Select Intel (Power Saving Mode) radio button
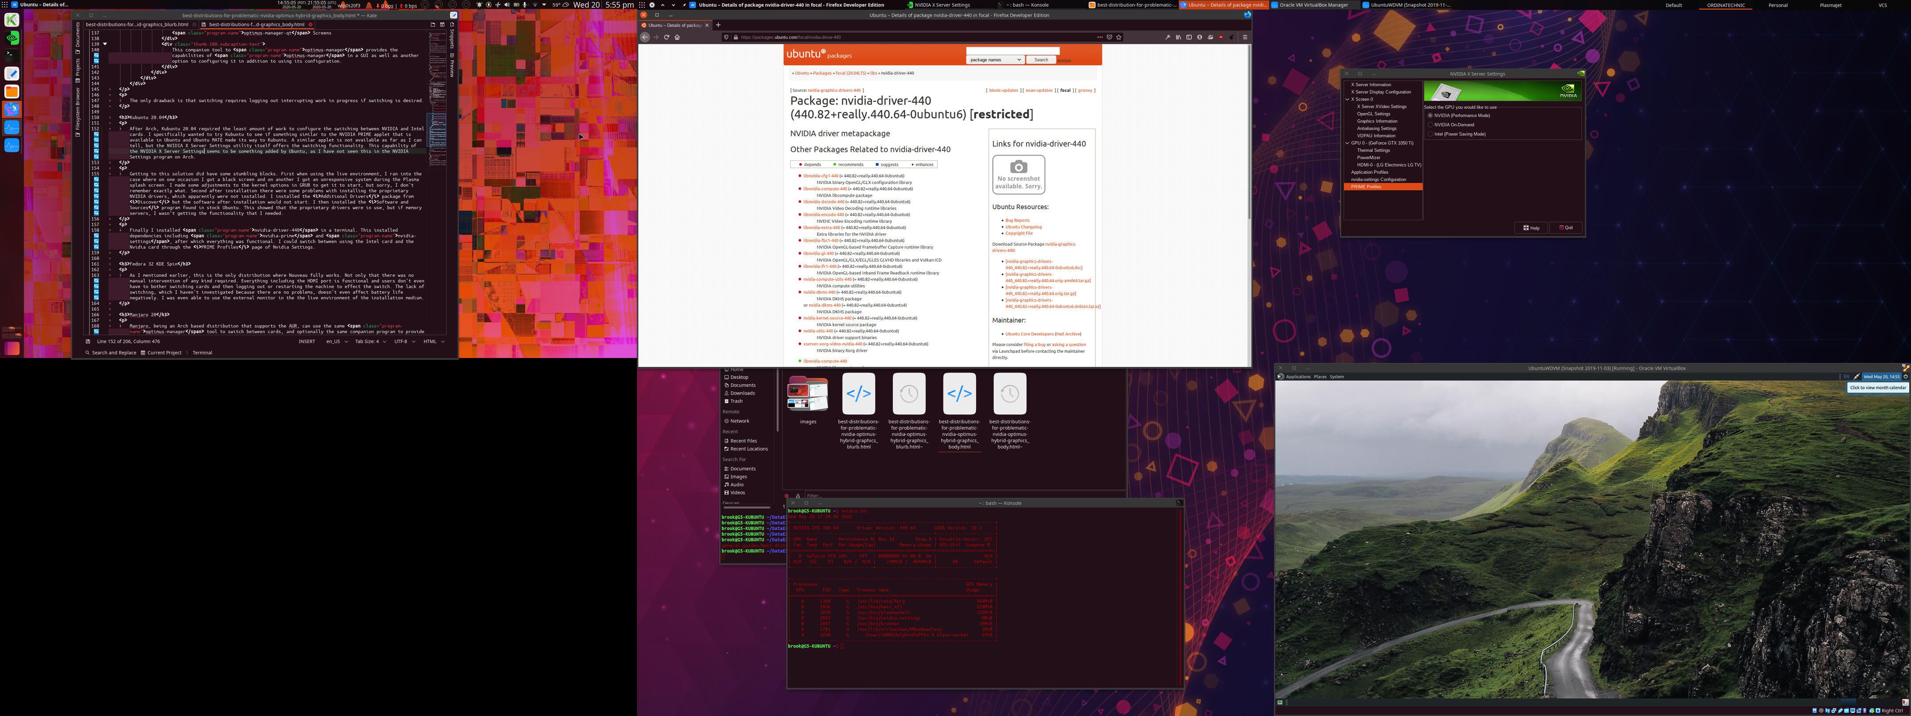The image size is (1911, 716). [x=1430, y=134]
